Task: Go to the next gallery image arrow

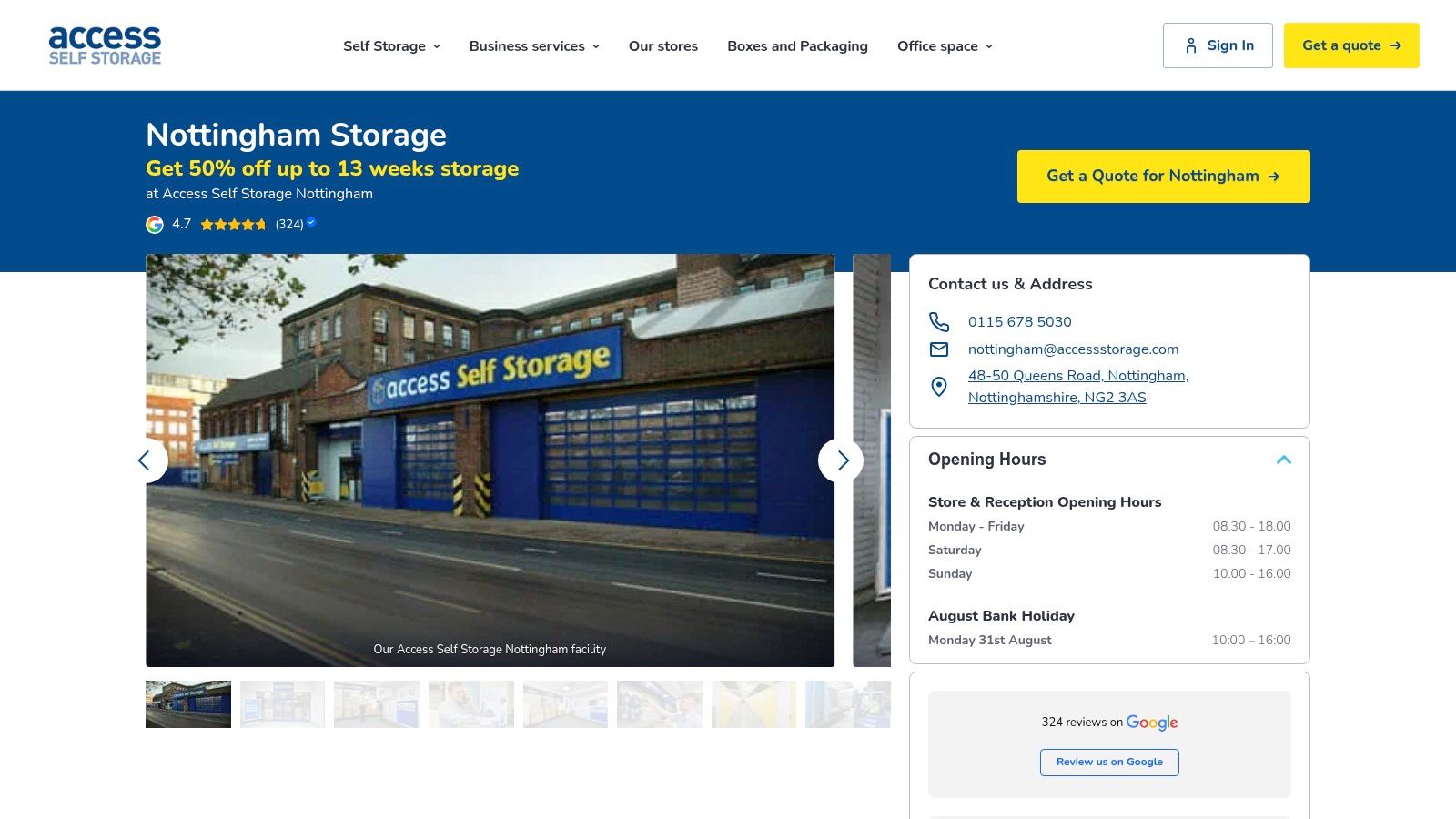Action: [841, 460]
